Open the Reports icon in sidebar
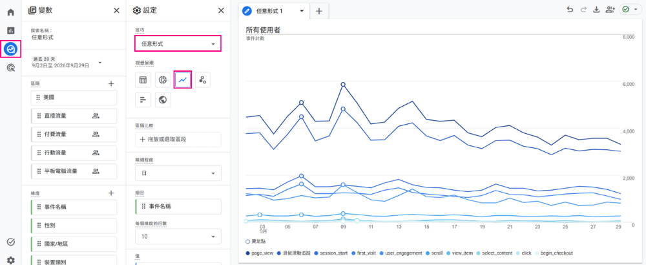Screen dimensions: 646x265 [11, 30]
